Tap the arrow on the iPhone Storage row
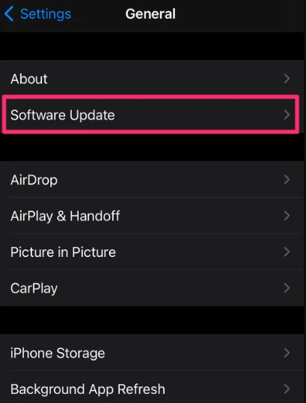Viewport: 306px width, 403px height. 287,353
